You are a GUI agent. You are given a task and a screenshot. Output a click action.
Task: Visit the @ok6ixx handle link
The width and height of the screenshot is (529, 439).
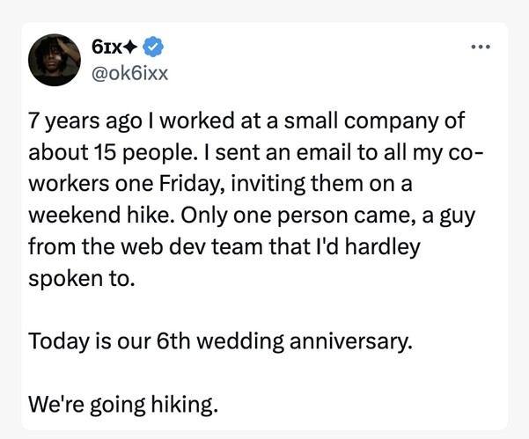coord(129,73)
